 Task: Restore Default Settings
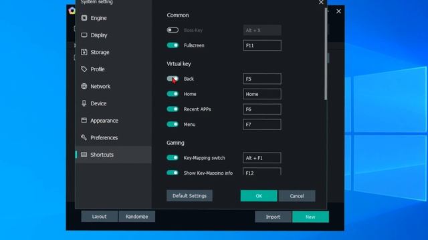click(189, 195)
